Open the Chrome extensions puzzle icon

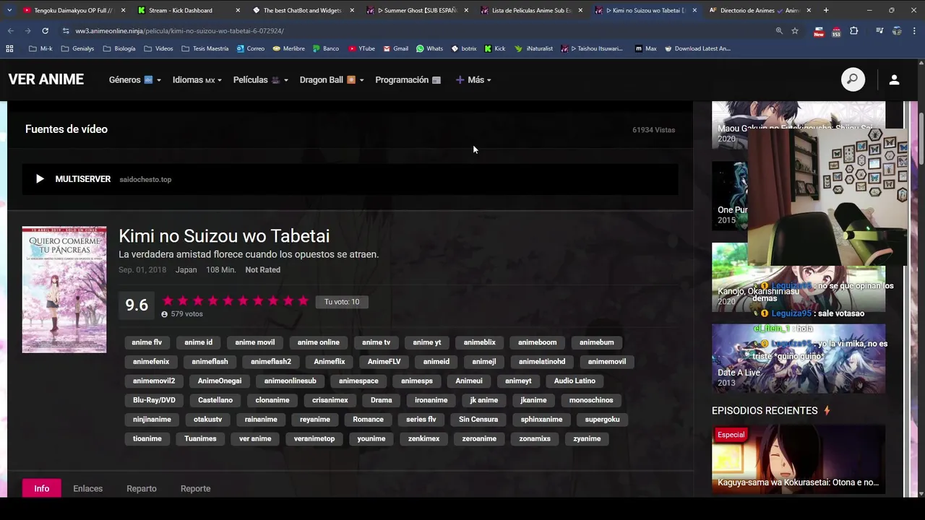(x=854, y=31)
